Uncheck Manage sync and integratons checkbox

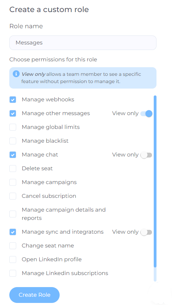click(13, 232)
